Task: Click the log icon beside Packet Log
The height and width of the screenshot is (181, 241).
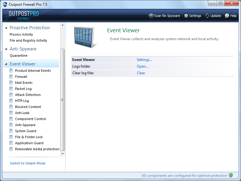Action: [x=11, y=89]
